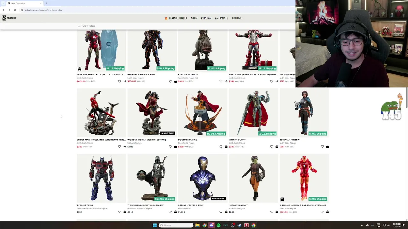Expand Show Filters panel
This screenshot has height=229, width=408.
pos(86,26)
